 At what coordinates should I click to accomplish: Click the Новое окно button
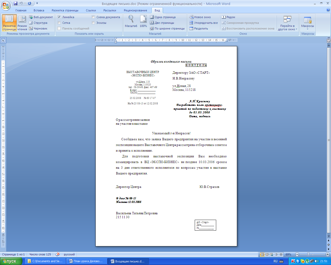click(x=200, y=17)
